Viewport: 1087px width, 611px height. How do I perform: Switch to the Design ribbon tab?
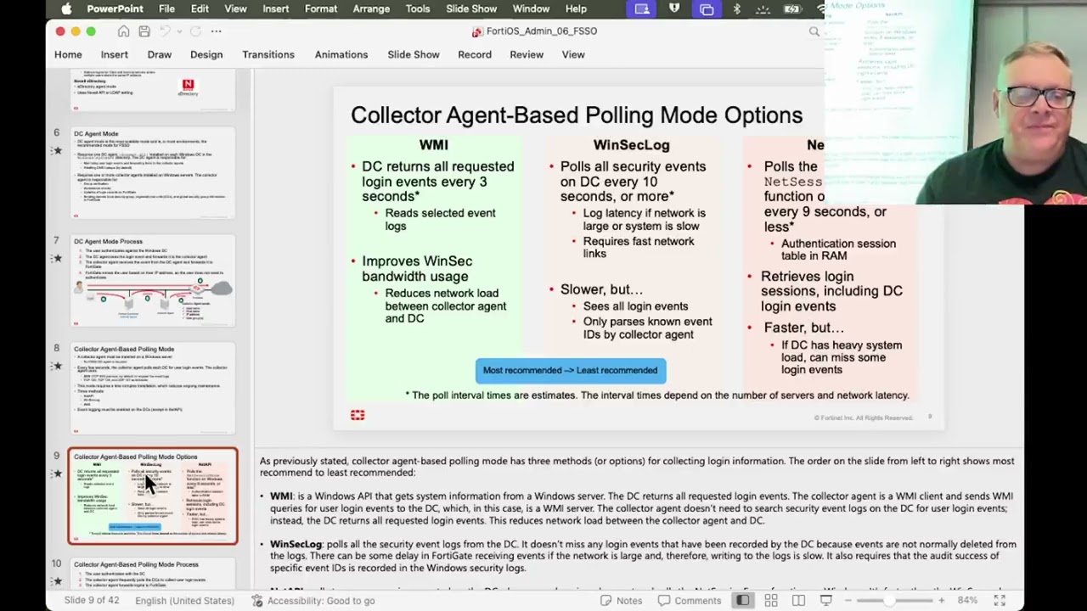[x=206, y=54]
